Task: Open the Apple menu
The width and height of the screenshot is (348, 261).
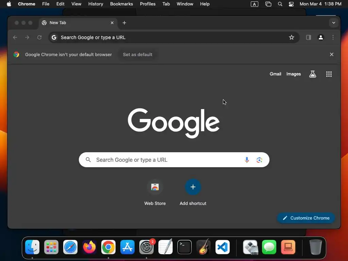Action: (9, 4)
